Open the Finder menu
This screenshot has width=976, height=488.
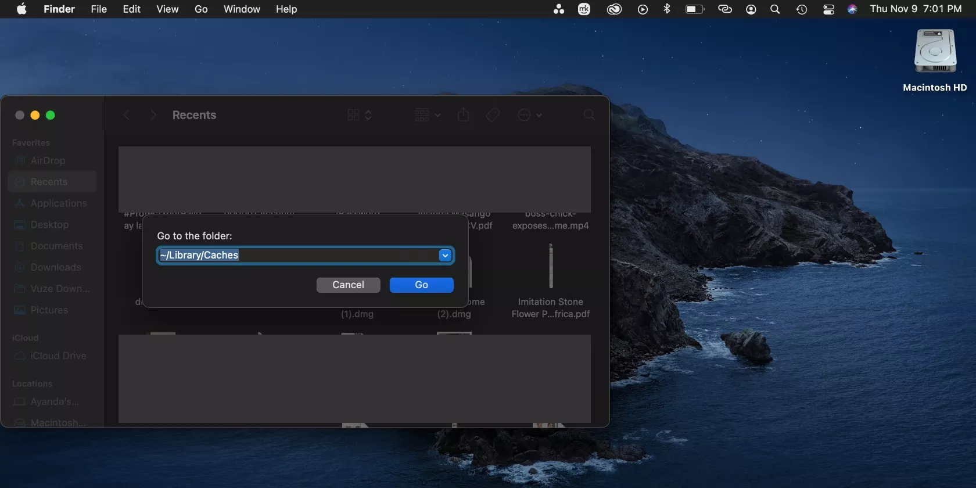pyautogui.click(x=59, y=9)
